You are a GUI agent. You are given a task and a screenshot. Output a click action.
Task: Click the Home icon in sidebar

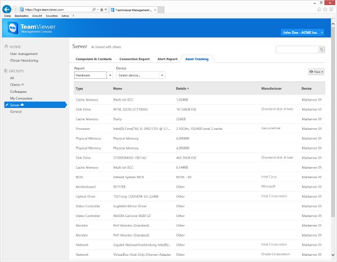(6, 47)
